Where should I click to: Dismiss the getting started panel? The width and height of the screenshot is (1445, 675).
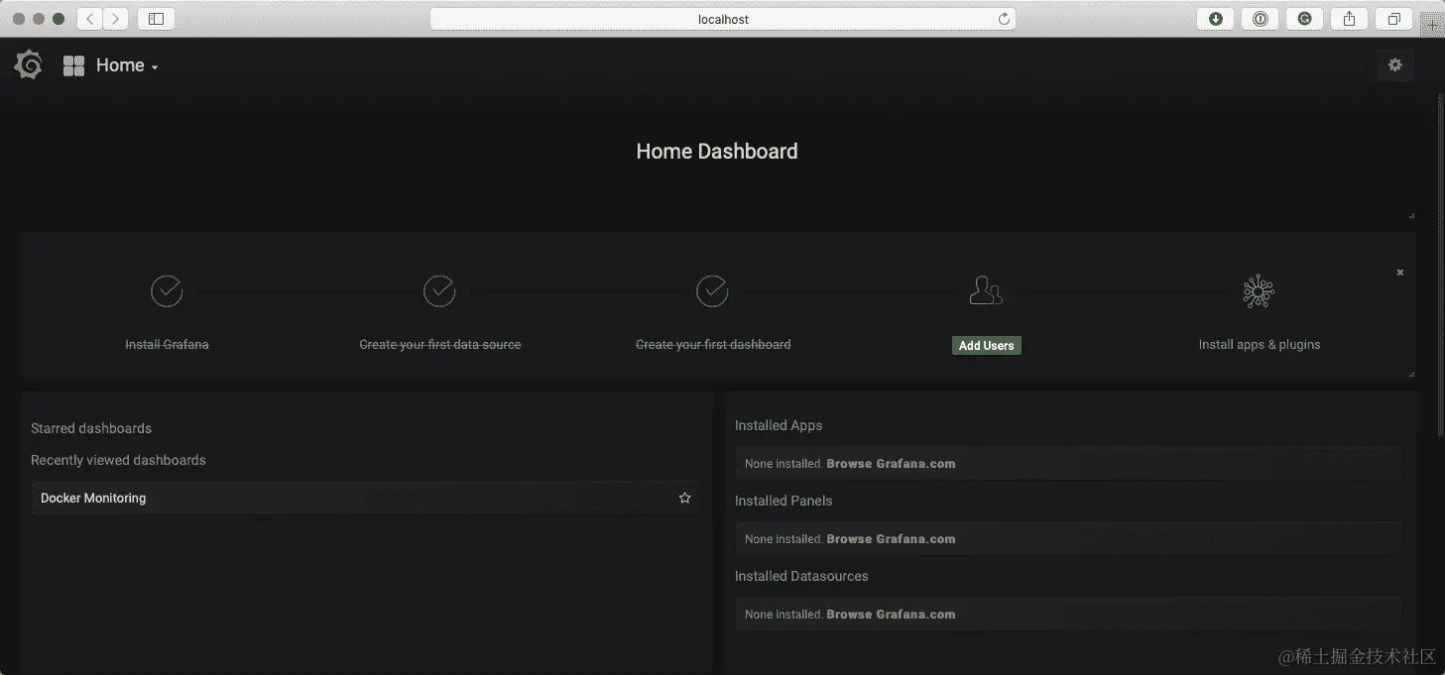coord(1400,273)
